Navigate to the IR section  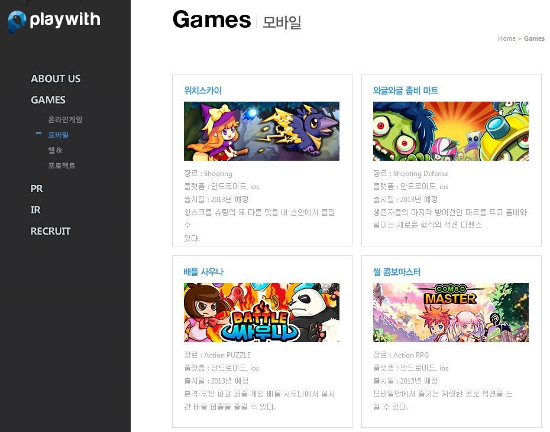[x=35, y=210]
